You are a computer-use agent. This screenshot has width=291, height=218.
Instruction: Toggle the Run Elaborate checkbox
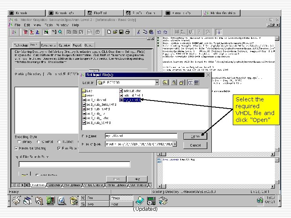[59, 148]
